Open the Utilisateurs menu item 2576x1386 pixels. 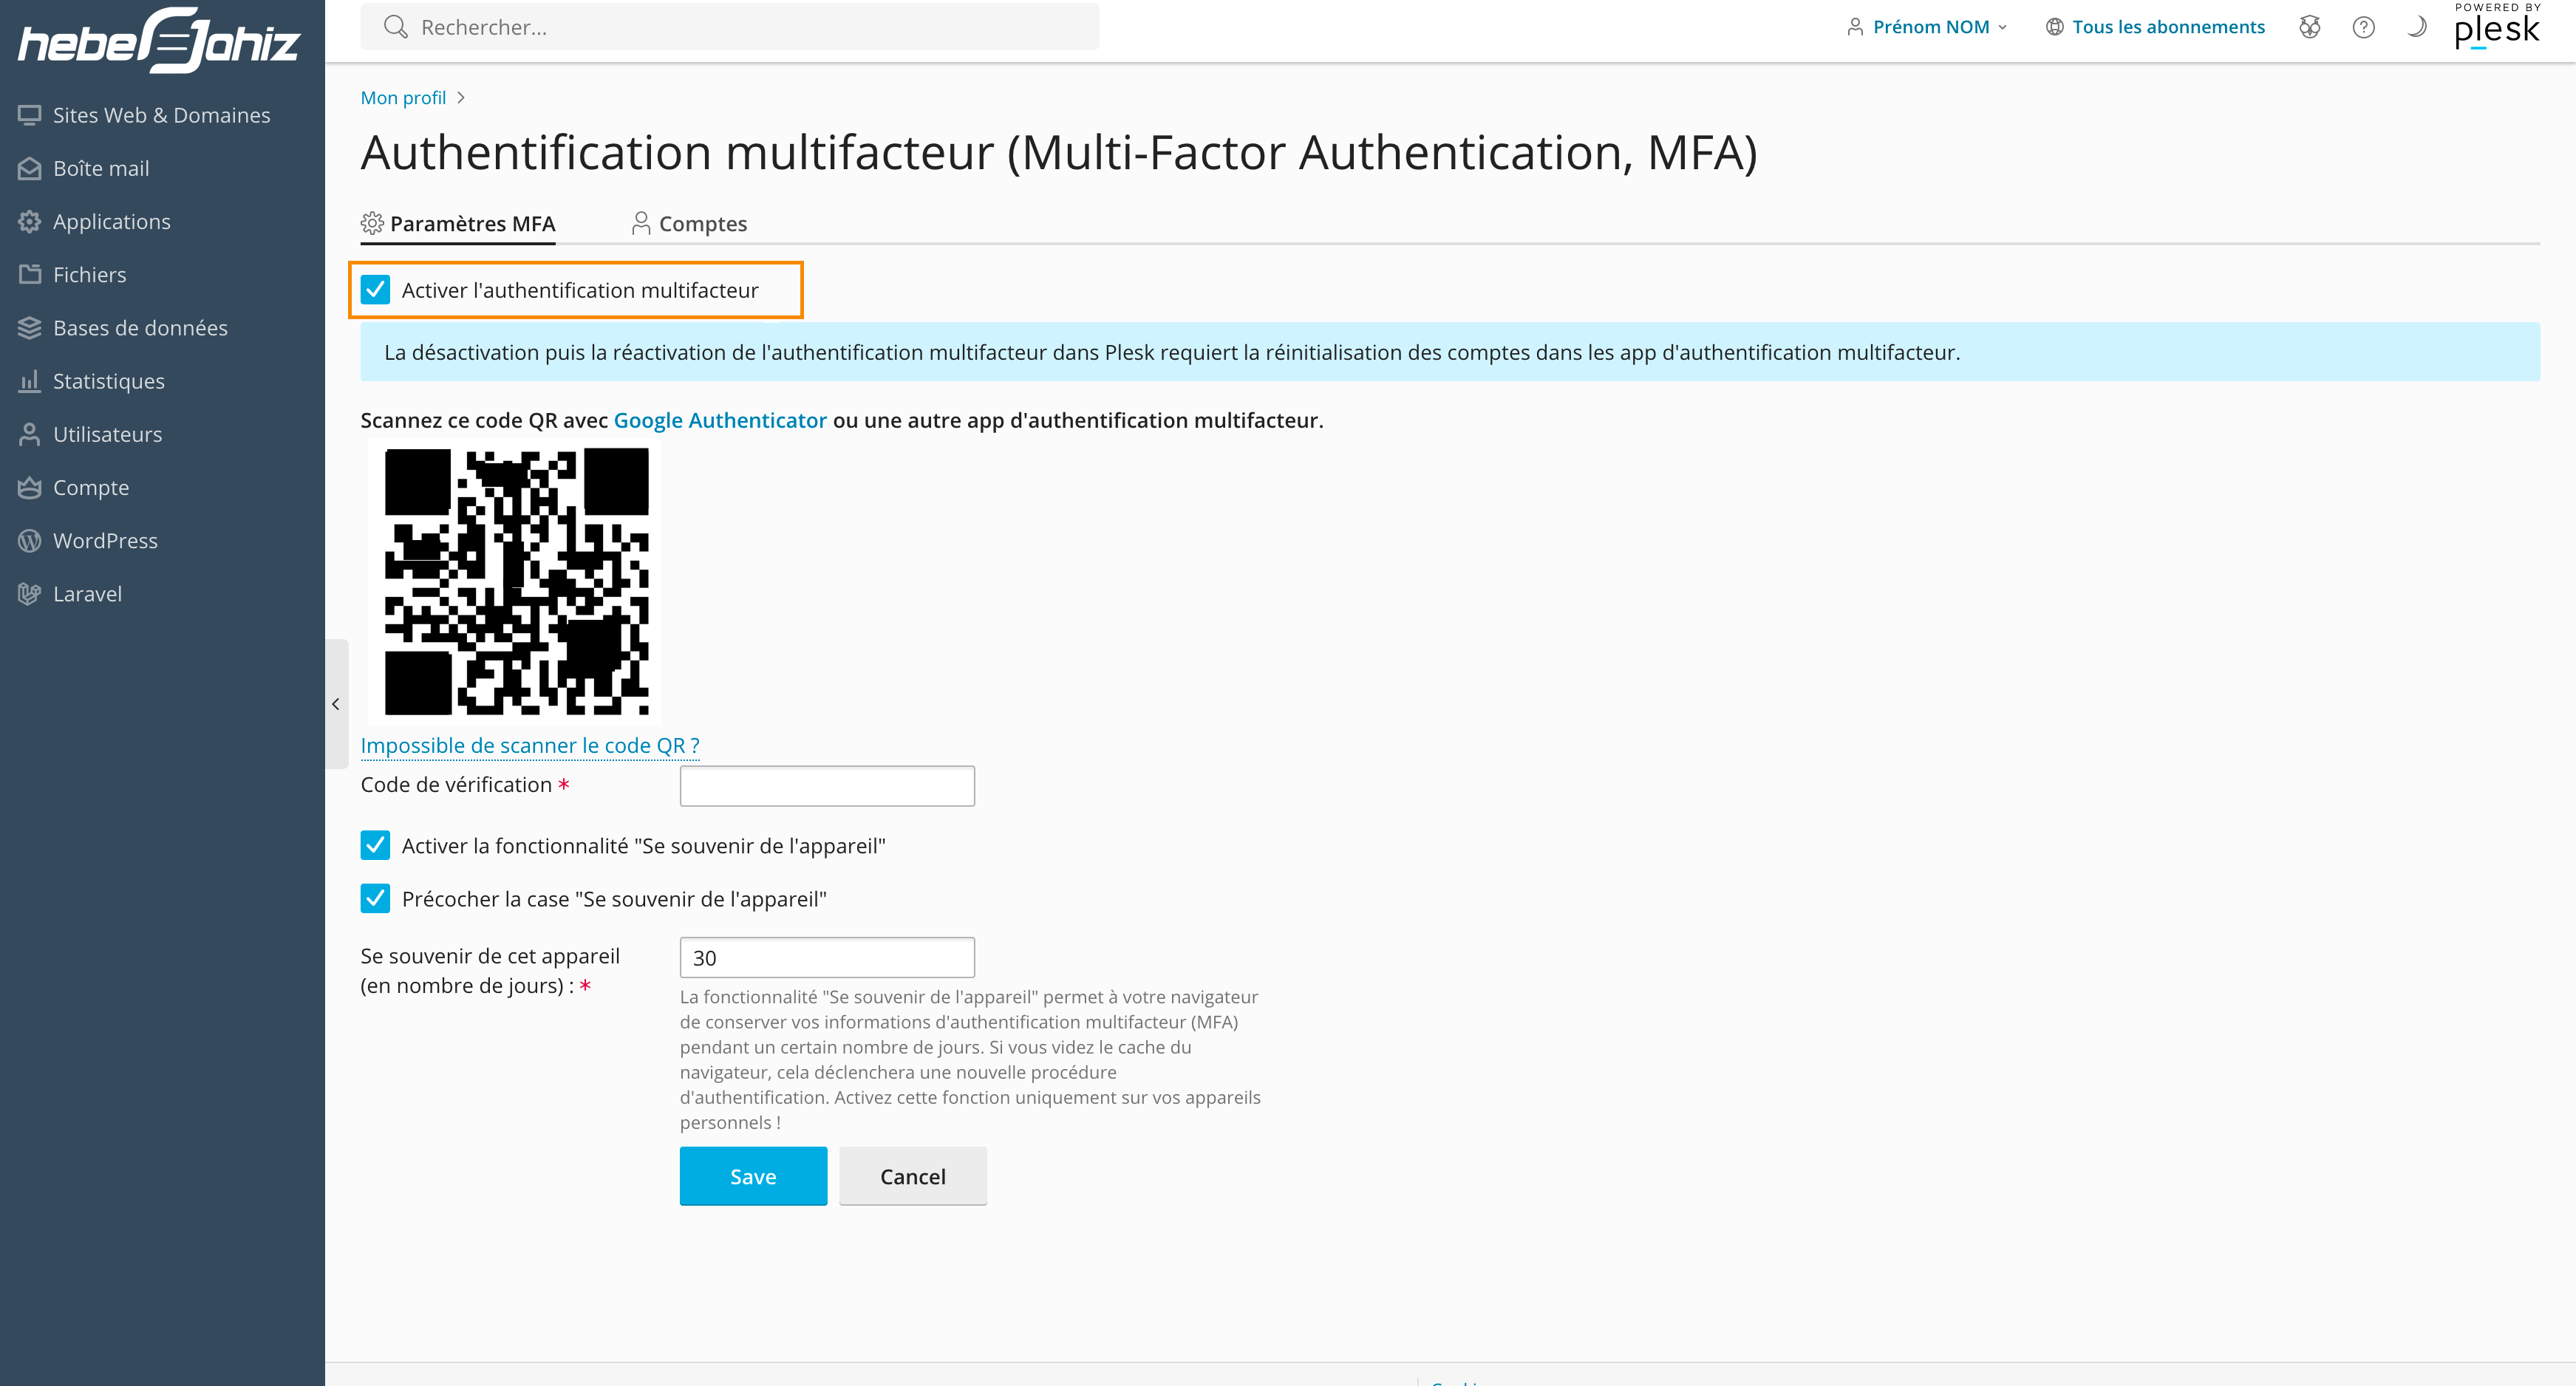(162, 434)
